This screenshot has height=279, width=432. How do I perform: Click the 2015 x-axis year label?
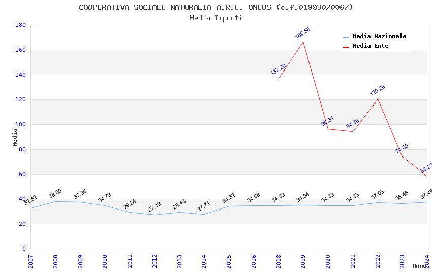click(229, 261)
